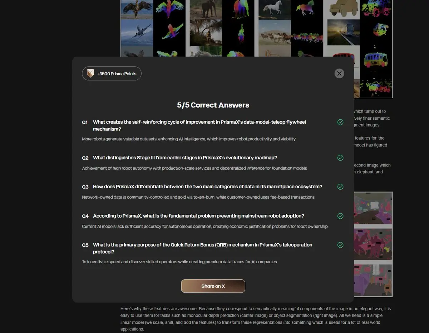Click the eagle photo thumbnail in background page
Screen dimensions: 429x333
(137, 9)
